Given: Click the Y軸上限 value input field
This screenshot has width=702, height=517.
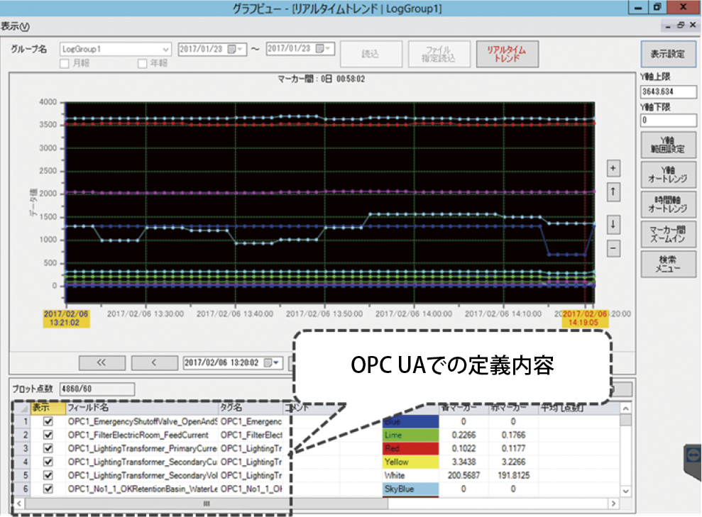Looking at the screenshot, I should [667, 91].
